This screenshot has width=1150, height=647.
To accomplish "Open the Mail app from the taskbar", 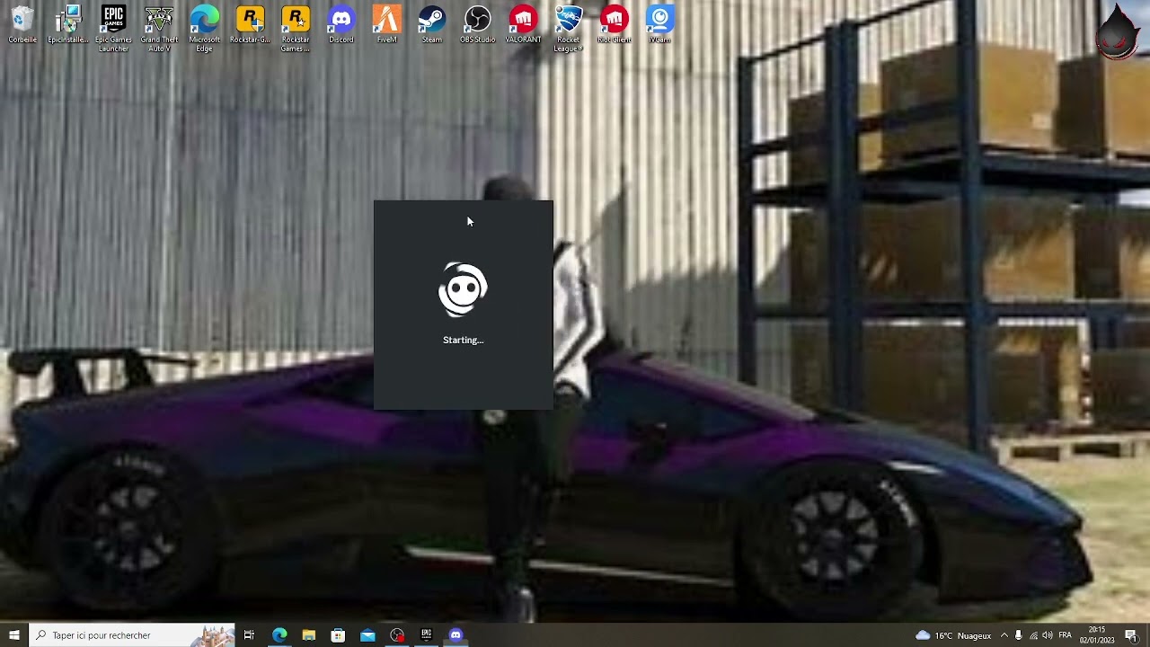I will click(367, 635).
